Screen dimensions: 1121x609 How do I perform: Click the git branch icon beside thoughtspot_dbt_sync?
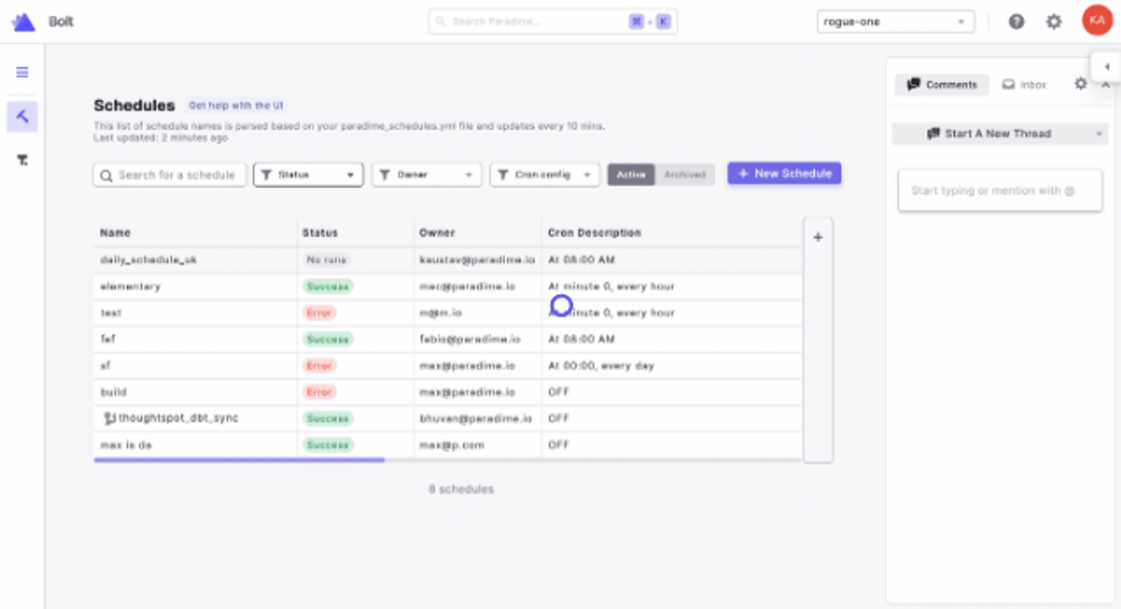109,418
